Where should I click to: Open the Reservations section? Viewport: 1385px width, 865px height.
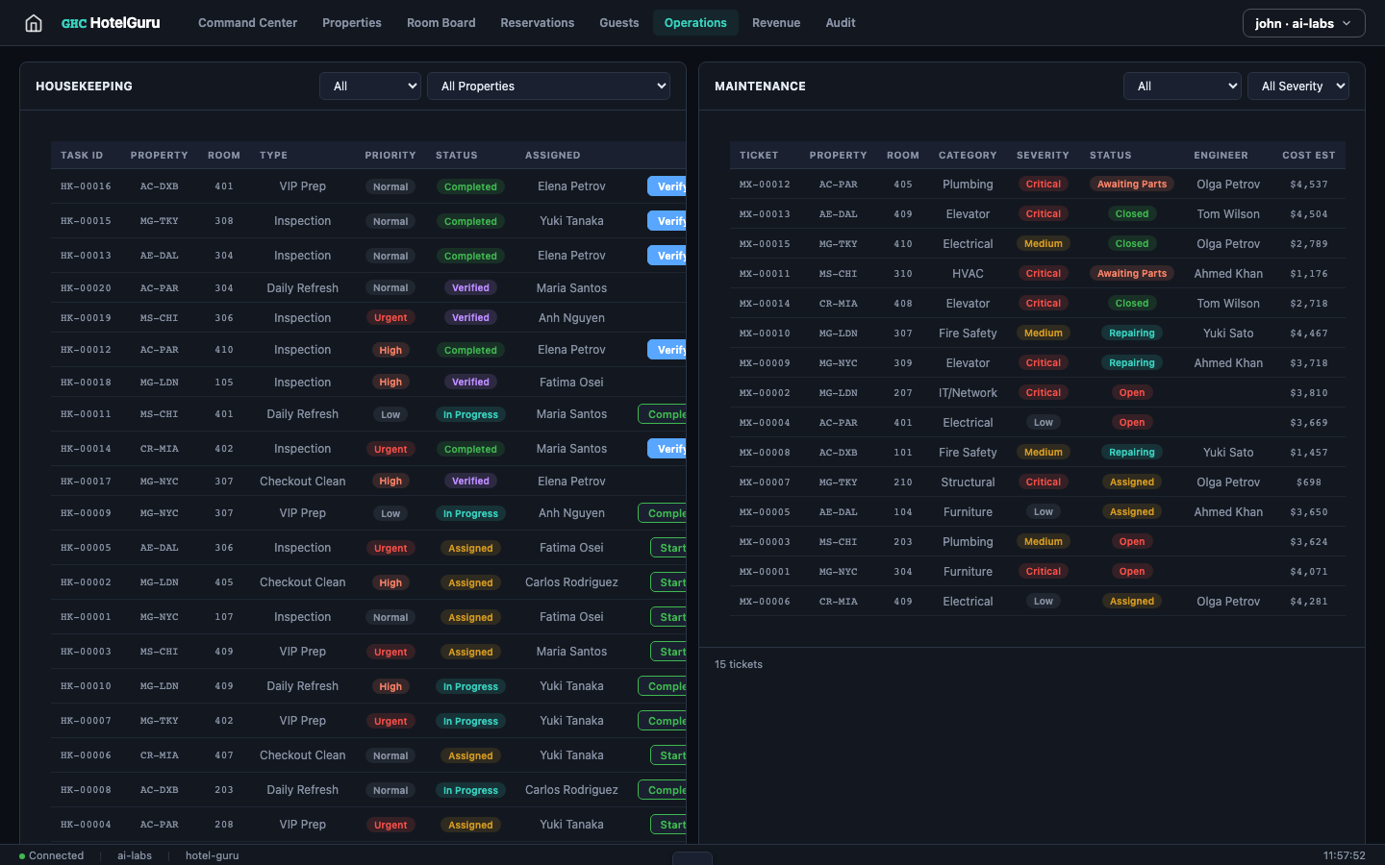537,22
